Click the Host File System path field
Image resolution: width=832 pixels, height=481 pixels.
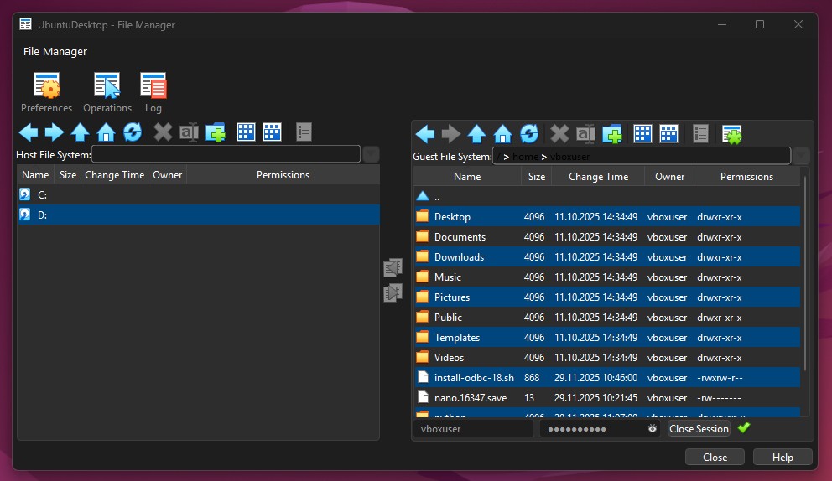click(x=226, y=154)
